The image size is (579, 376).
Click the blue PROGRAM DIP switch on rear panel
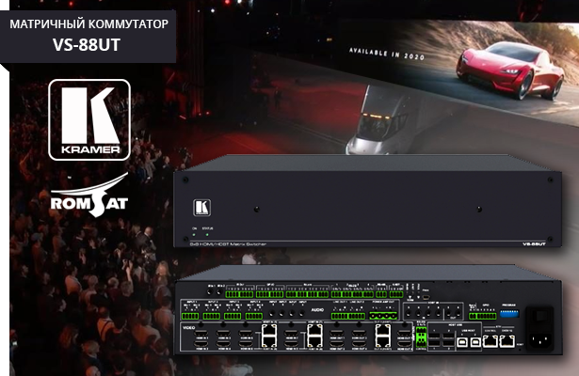pyautogui.click(x=509, y=314)
